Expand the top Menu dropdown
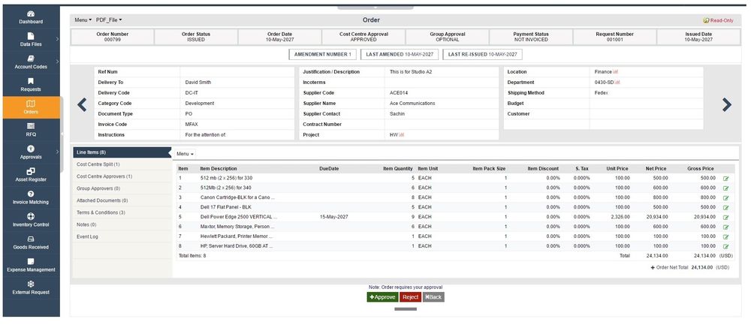This screenshot has height=325, width=751. 83,20
